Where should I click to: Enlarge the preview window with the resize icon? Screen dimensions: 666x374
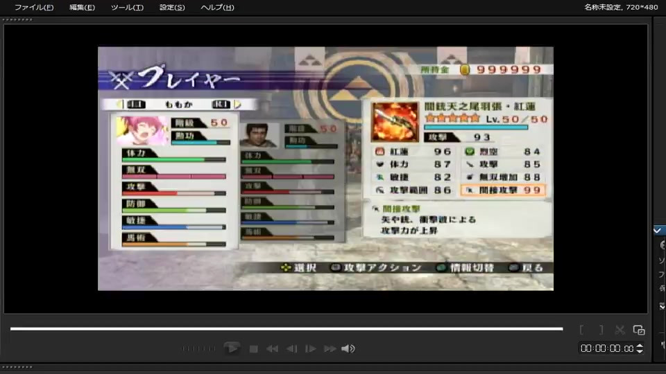[x=639, y=330]
